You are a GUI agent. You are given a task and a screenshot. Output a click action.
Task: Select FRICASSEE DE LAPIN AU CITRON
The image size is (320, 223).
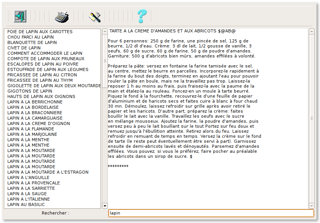click(x=42, y=75)
